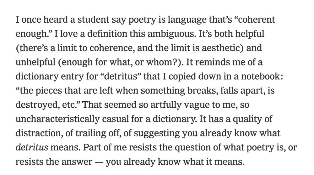Click the word "breaks" in dictionary quote
The height and width of the screenshot is (175, 314).
(203, 91)
